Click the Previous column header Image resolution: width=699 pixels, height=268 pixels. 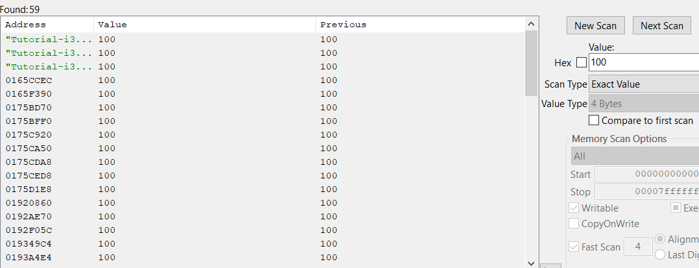[x=419, y=25]
